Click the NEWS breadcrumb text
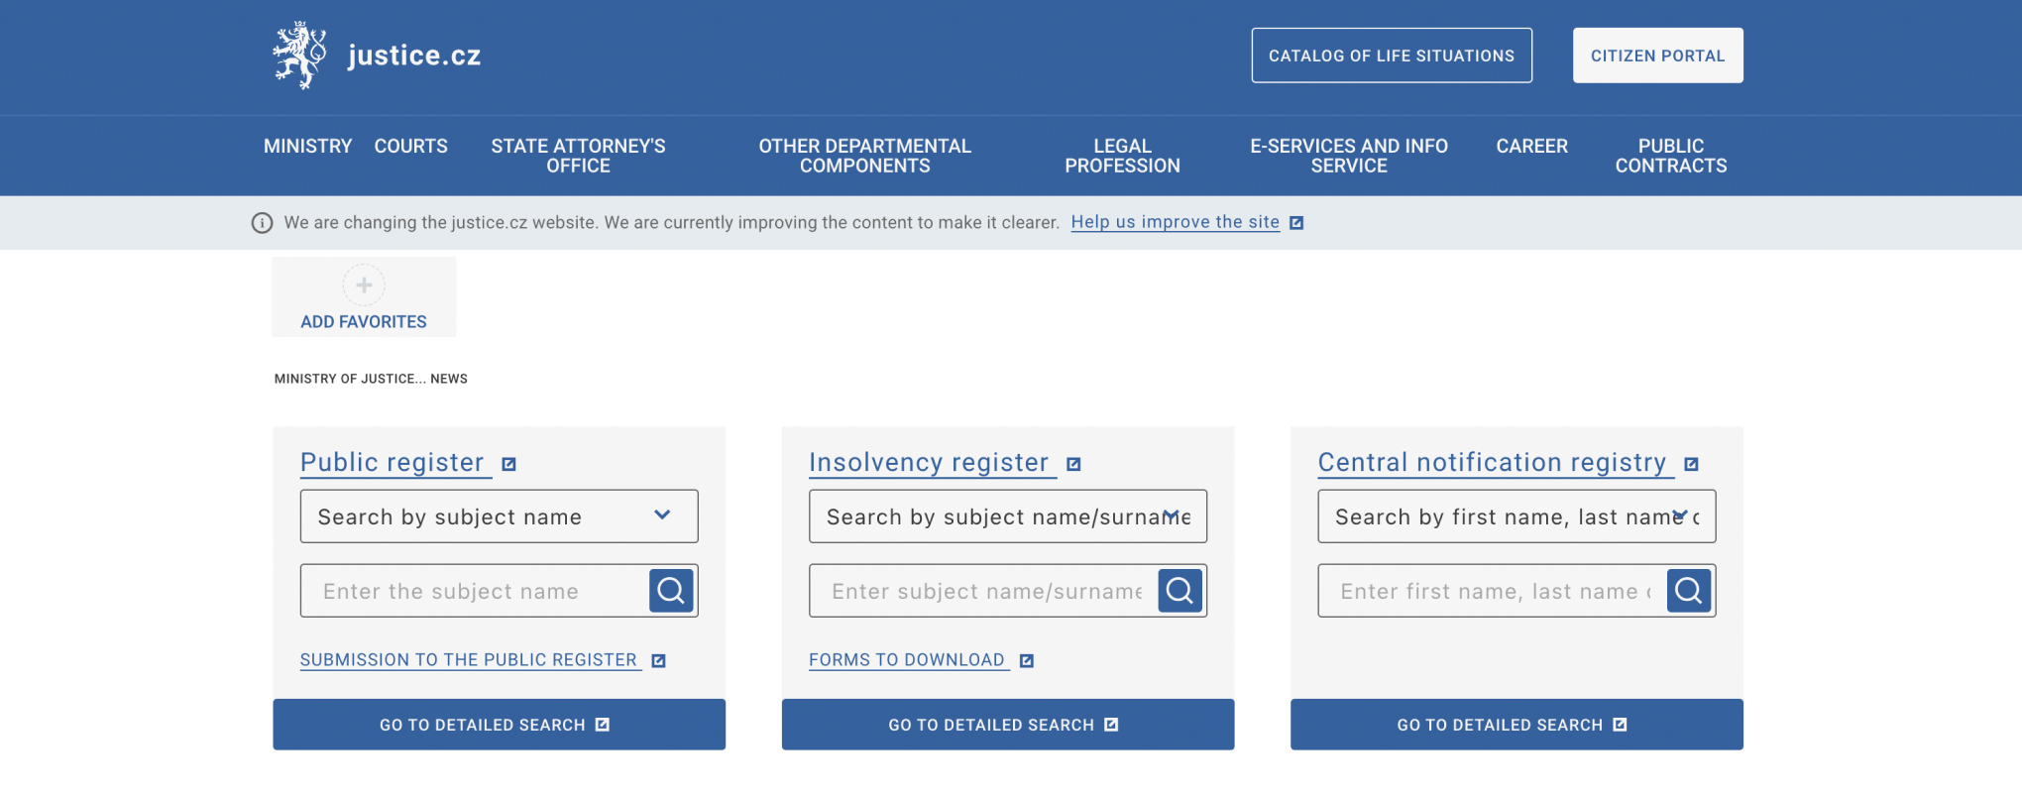 click(449, 379)
